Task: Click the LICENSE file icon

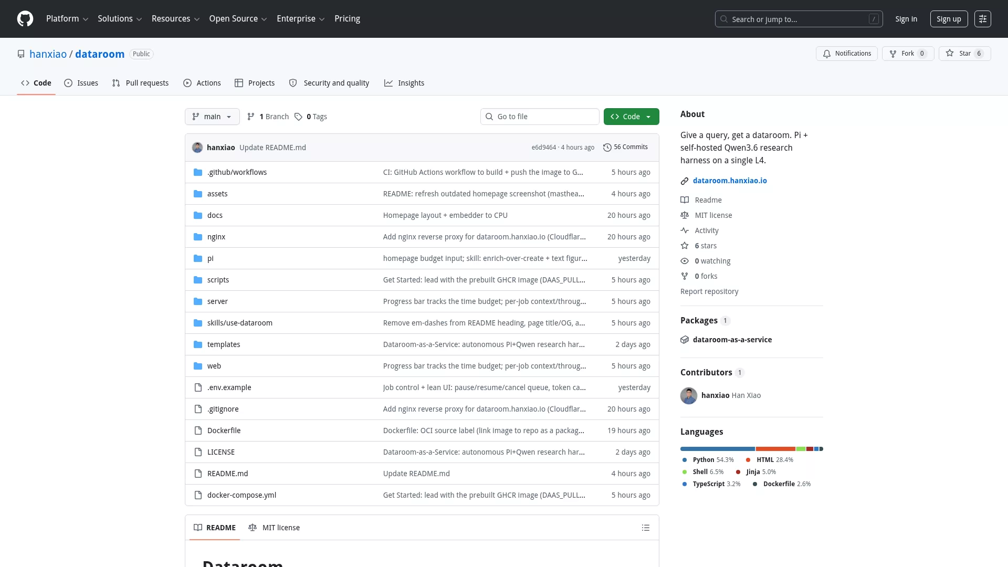Action: 198,452
